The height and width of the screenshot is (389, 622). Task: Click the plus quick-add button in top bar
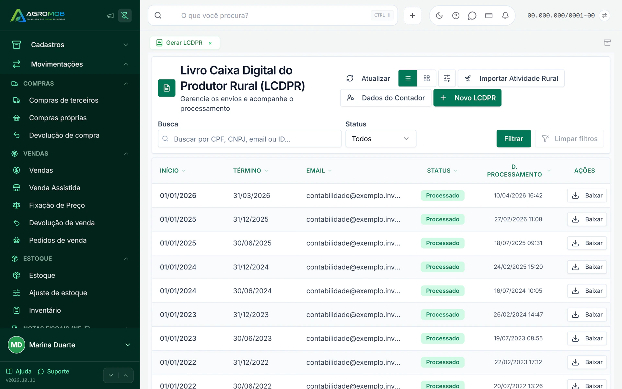(412, 16)
